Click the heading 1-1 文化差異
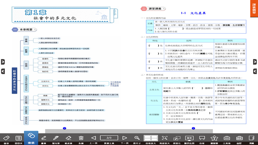This screenshot has width=258, height=145. pyautogui.click(x=193, y=13)
